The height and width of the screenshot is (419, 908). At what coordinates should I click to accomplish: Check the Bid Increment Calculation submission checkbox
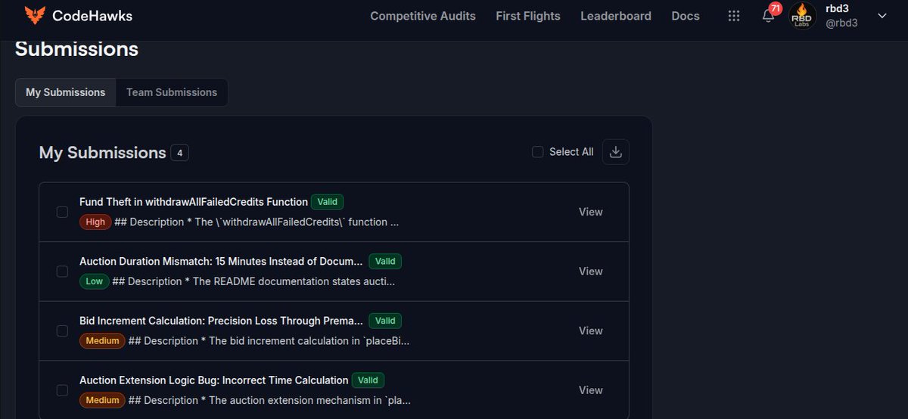coord(62,331)
